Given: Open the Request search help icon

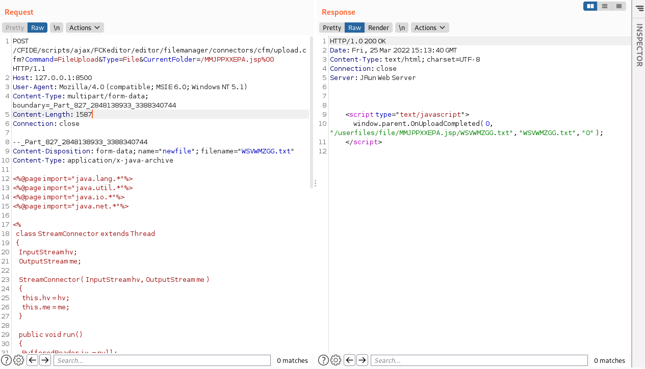Looking at the screenshot, I should tap(7, 360).
